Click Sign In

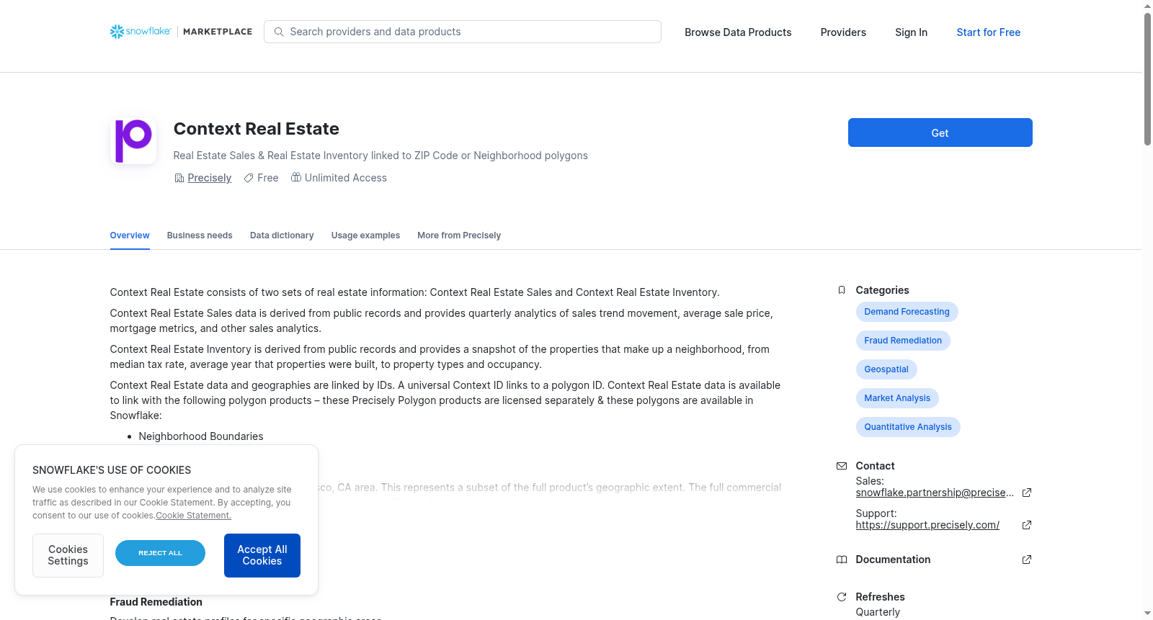911,32
